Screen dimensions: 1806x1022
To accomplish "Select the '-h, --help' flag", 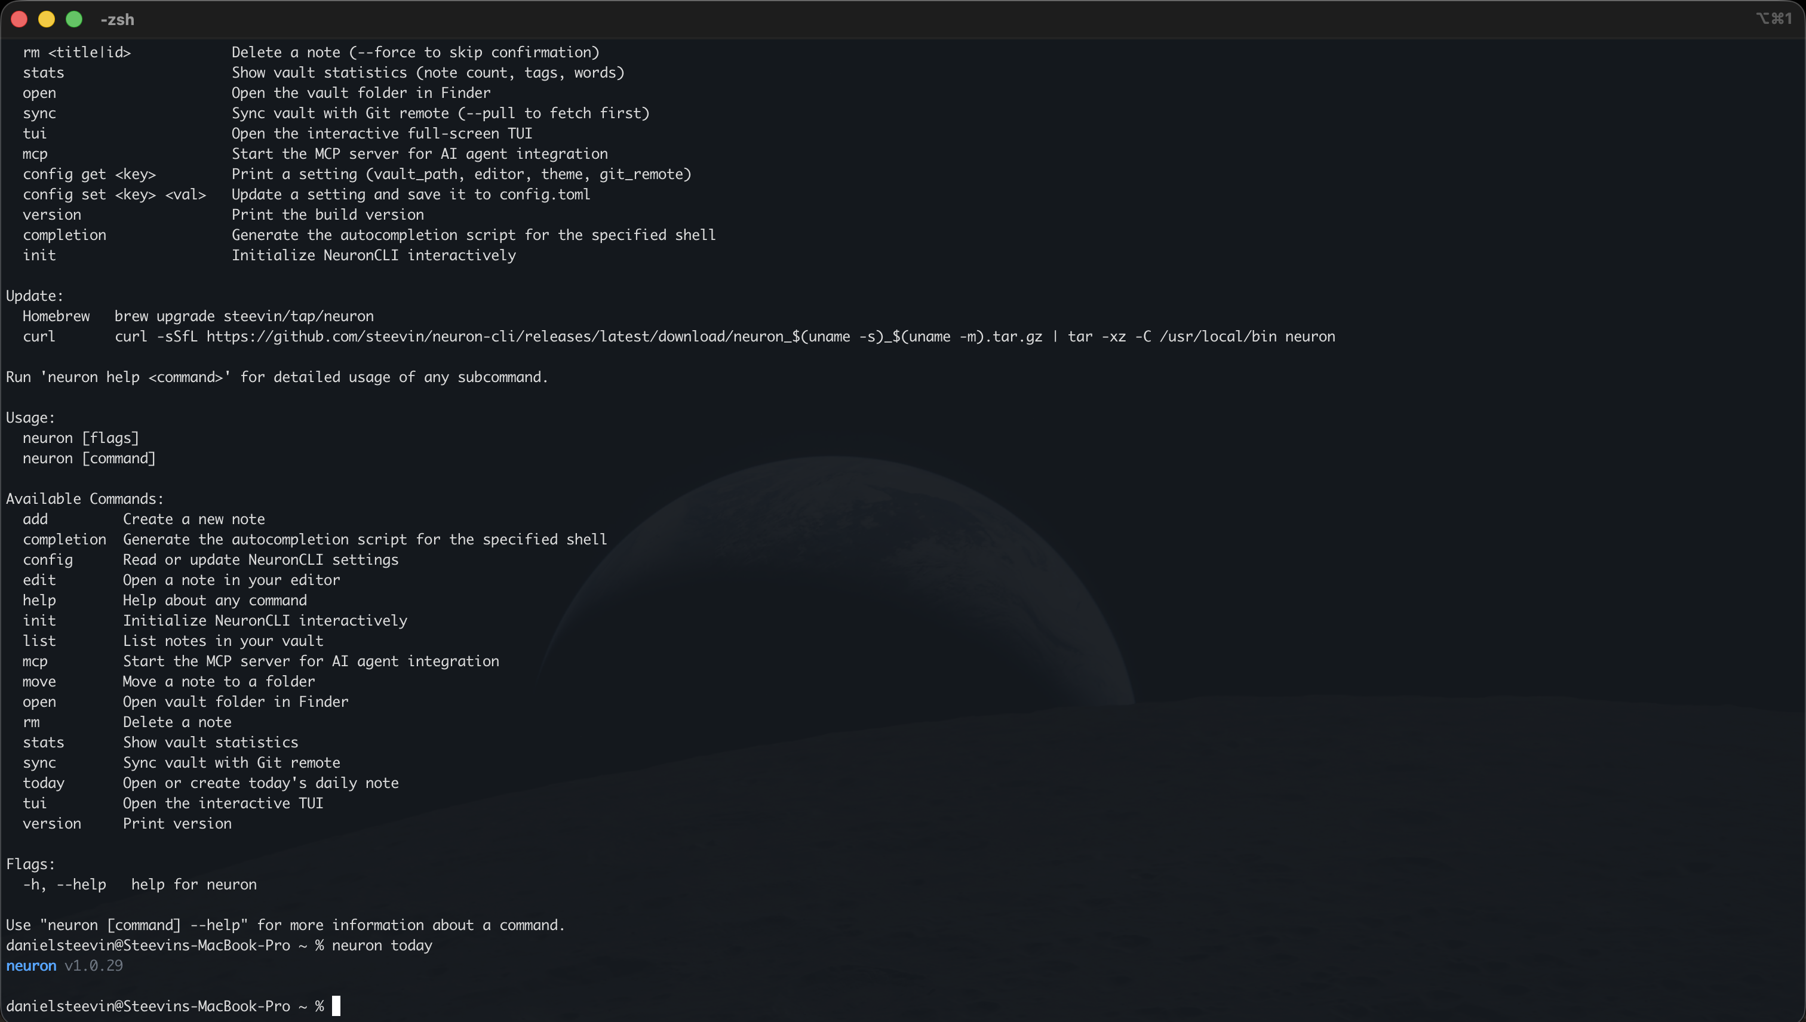I will [64, 885].
